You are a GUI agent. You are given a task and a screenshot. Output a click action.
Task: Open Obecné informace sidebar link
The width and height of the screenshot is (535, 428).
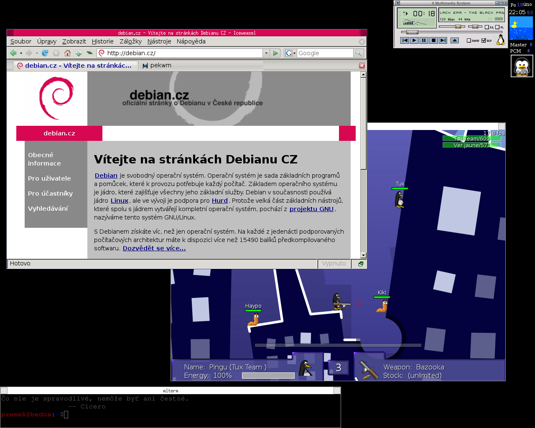(x=44, y=159)
